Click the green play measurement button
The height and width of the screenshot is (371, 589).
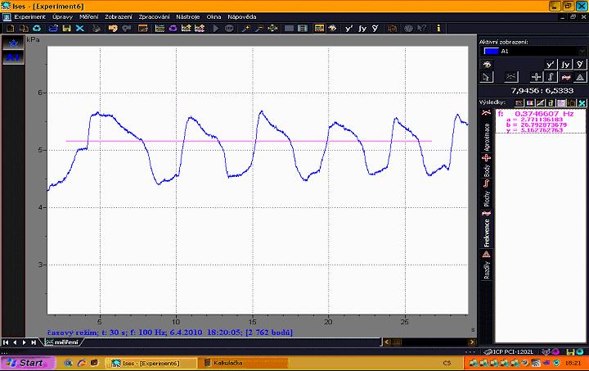pyautogui.click(x=216, y=28)
